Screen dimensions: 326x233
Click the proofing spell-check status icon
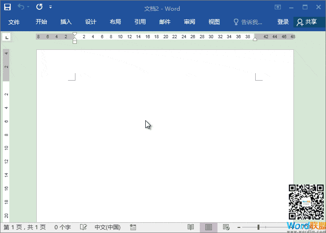tap(83, 227)
